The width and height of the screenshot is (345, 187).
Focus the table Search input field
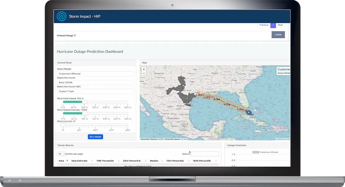pyautogui.click(x=205, y=154)
